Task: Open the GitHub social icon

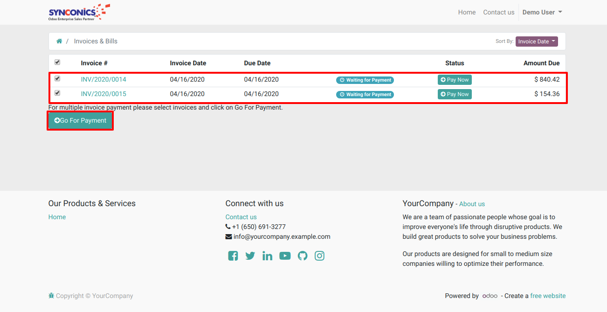Action: pyautogui.click(x=303, y=256)
